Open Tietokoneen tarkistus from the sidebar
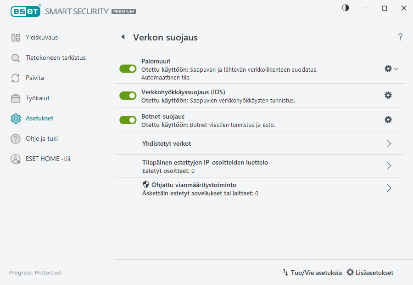The width and height of the screenshot is (413, 285). click(16, 57)
